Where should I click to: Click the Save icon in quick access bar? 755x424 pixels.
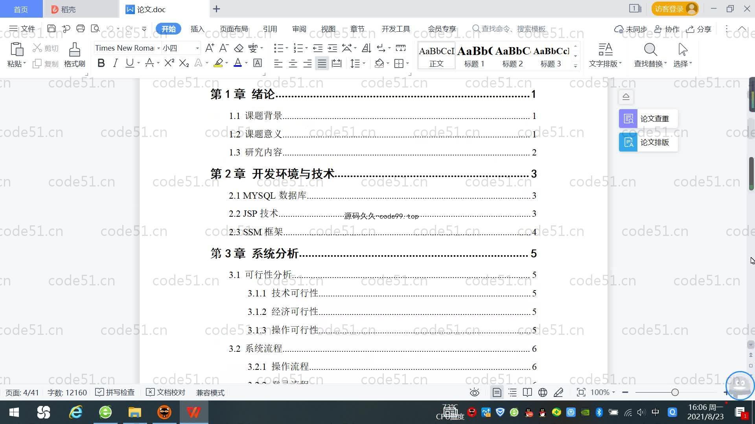point(51,29)
